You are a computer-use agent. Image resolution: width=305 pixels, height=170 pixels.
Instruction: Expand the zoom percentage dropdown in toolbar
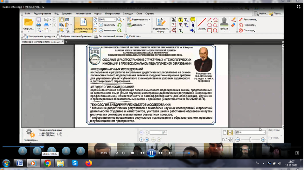115,20
